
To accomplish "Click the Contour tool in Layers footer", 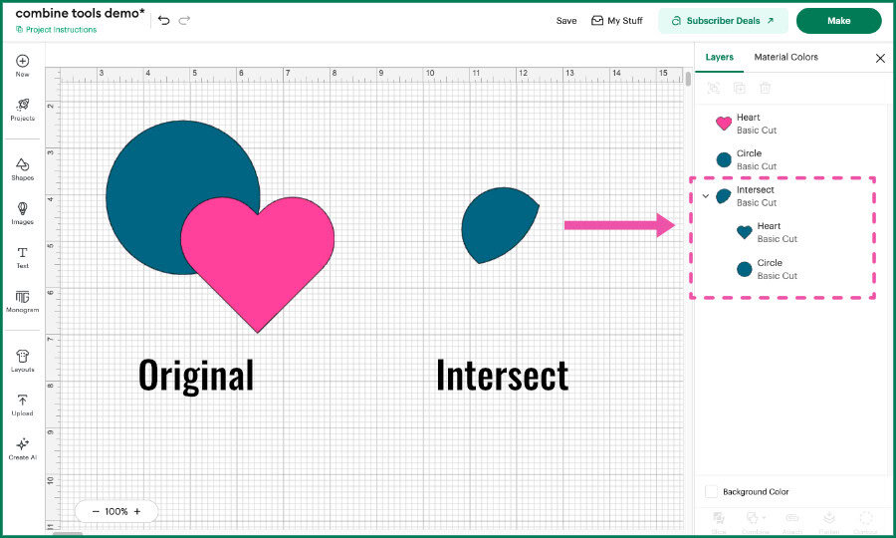I will pos(866,522).
